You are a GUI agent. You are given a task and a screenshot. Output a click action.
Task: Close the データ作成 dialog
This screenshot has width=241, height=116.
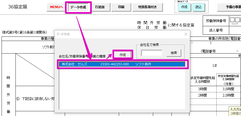tap(186, 34)
